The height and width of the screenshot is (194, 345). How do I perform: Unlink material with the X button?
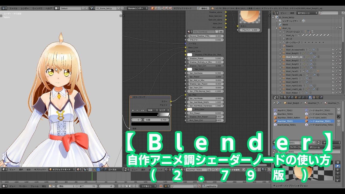(314, 143)
